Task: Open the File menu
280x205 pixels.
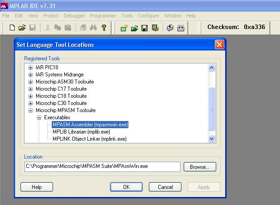Action: pyautogui.click(x=6, y=16)
